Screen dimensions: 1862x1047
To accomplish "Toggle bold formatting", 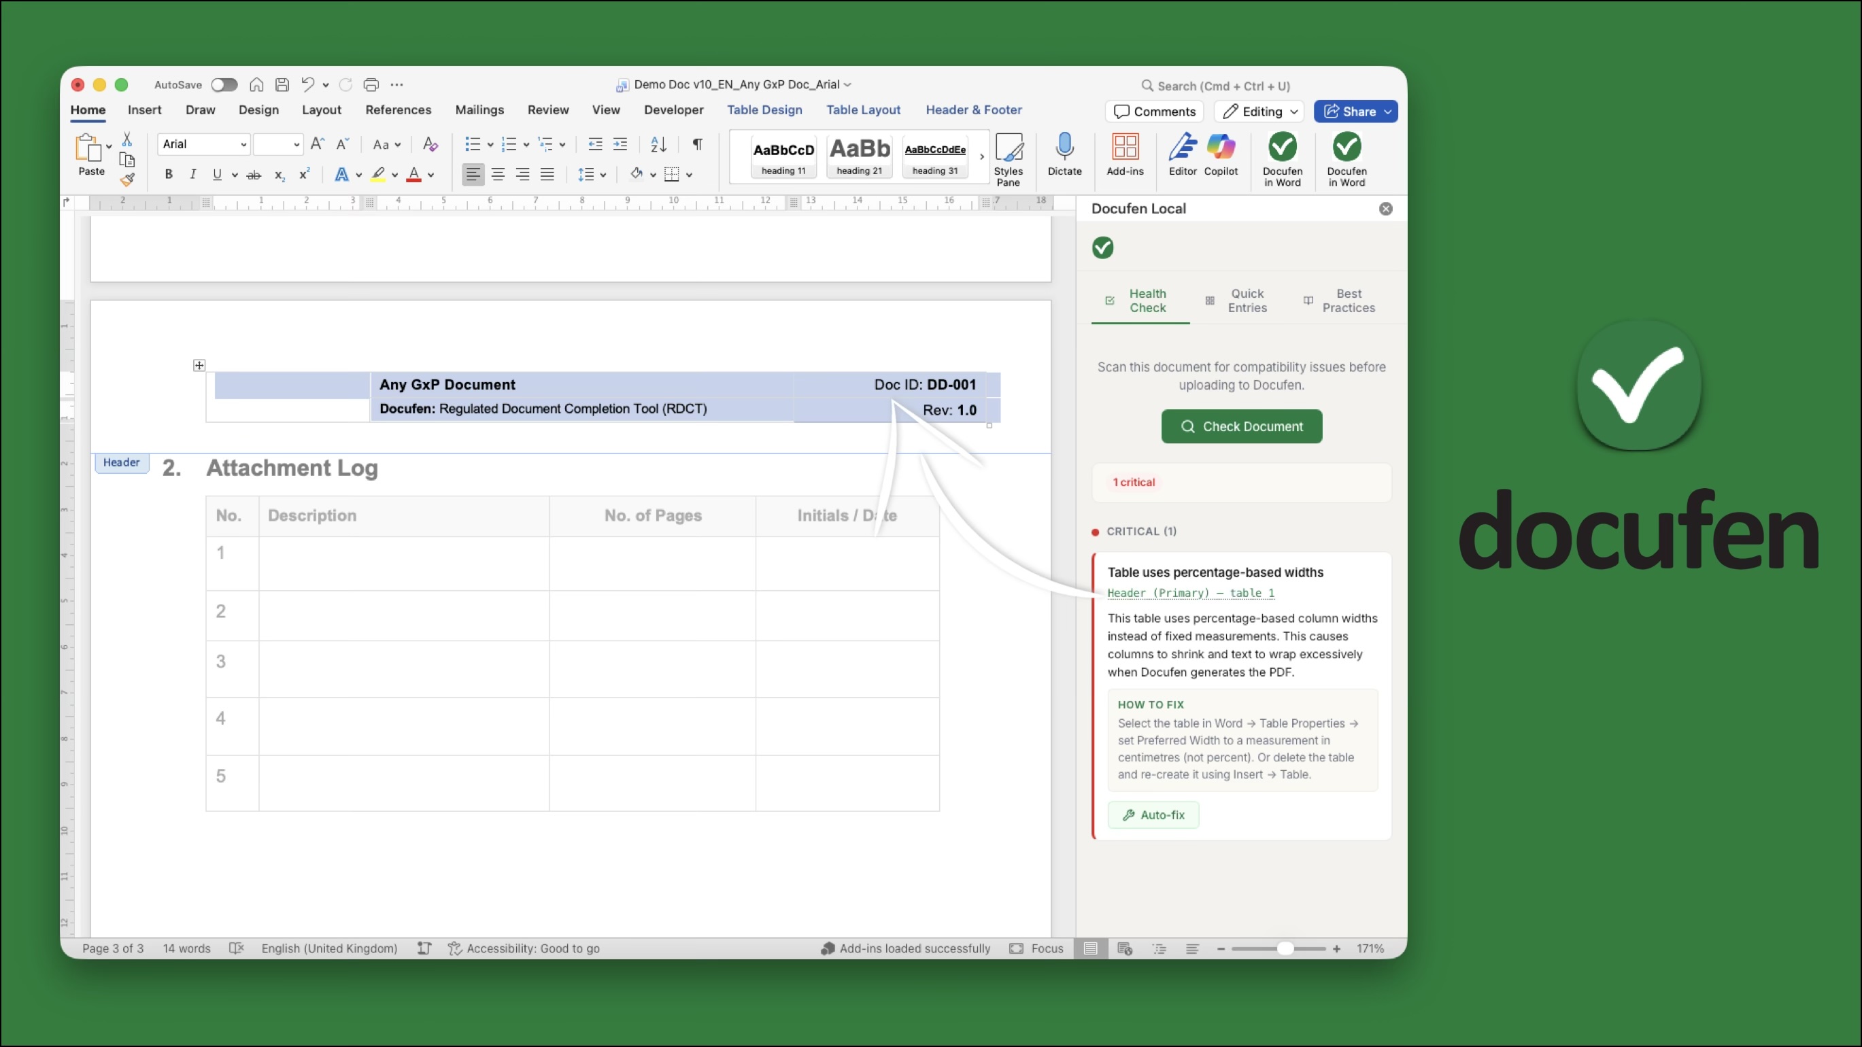I will click(169, 174).
